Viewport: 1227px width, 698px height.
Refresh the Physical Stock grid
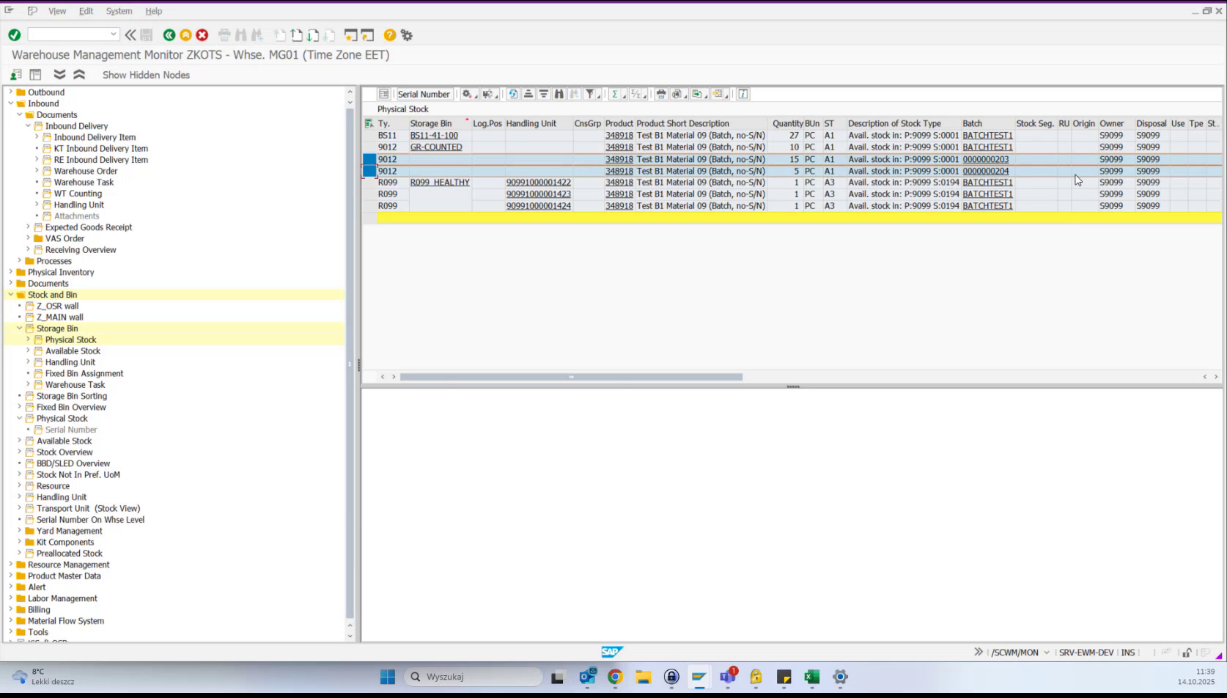[513, 94]
